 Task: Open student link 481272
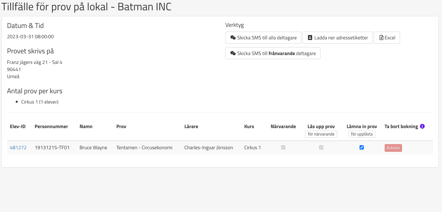(x=18, y=148)
